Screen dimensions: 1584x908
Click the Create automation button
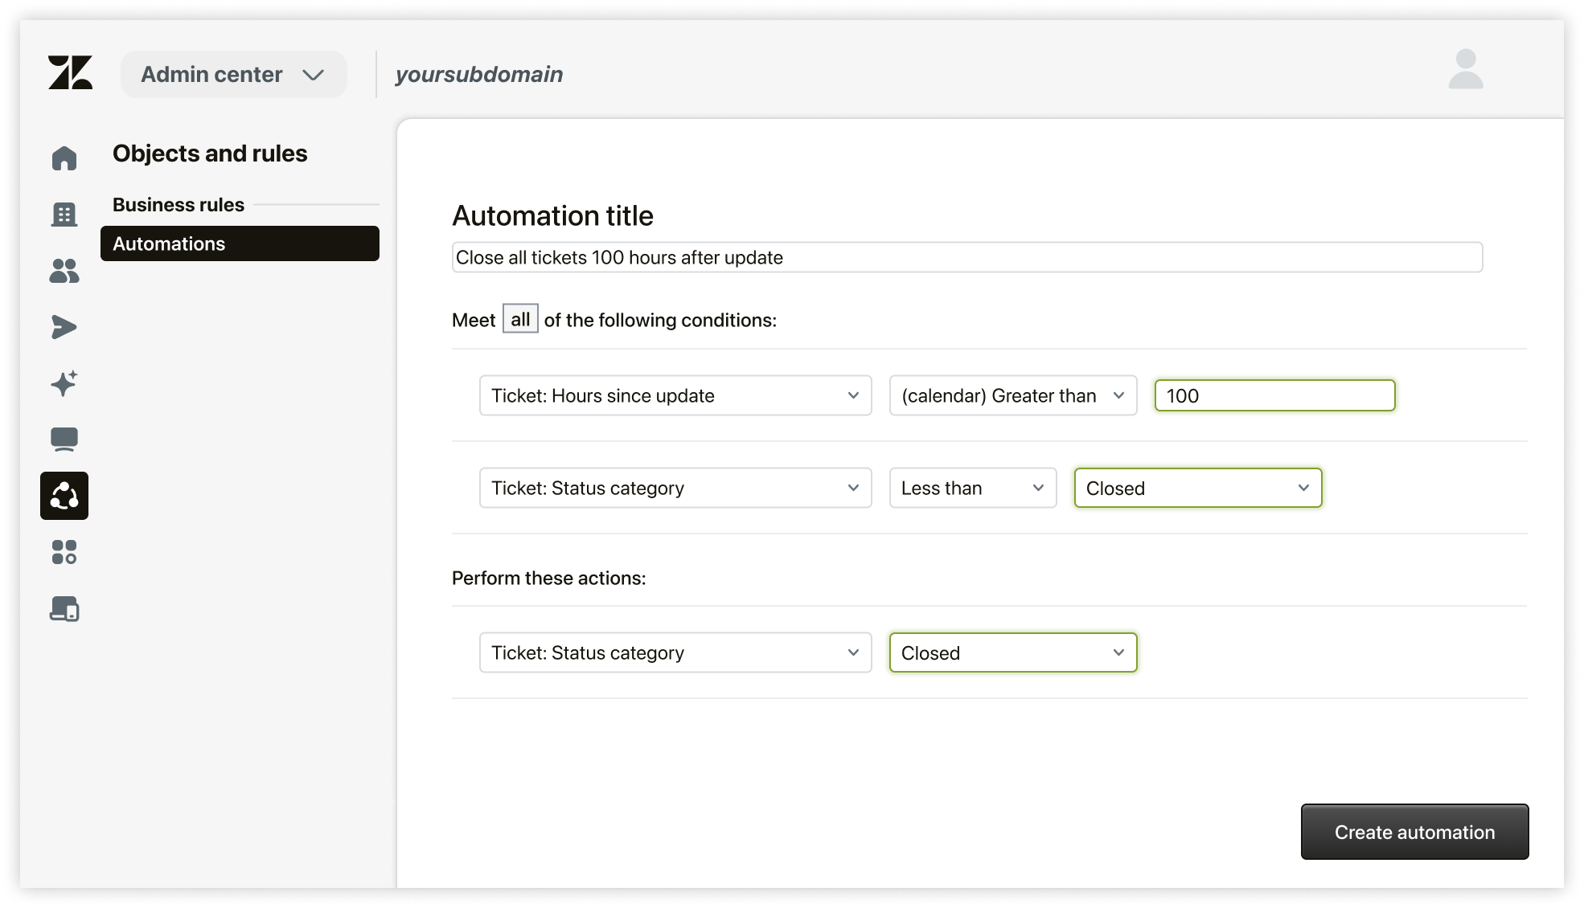(1414, 832)
